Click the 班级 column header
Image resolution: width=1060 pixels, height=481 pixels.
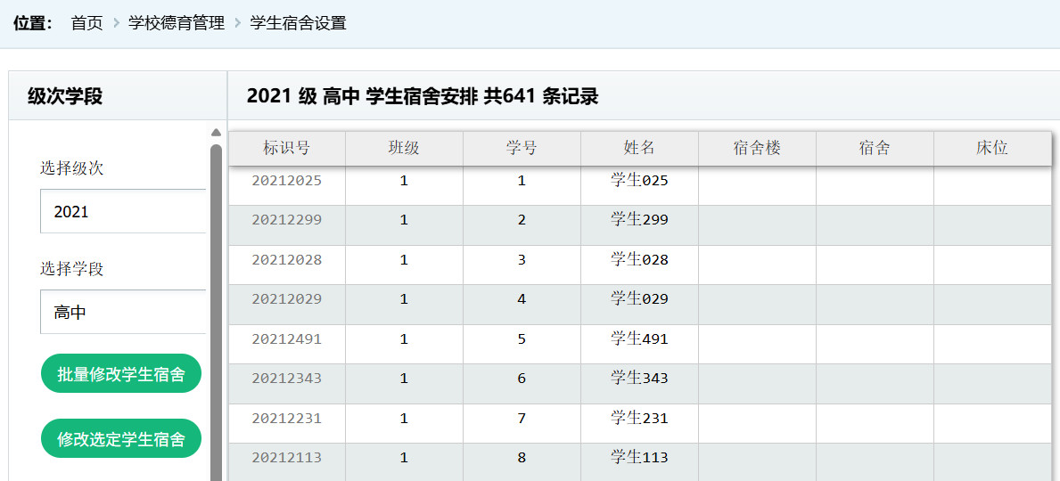tap(404, 149)
